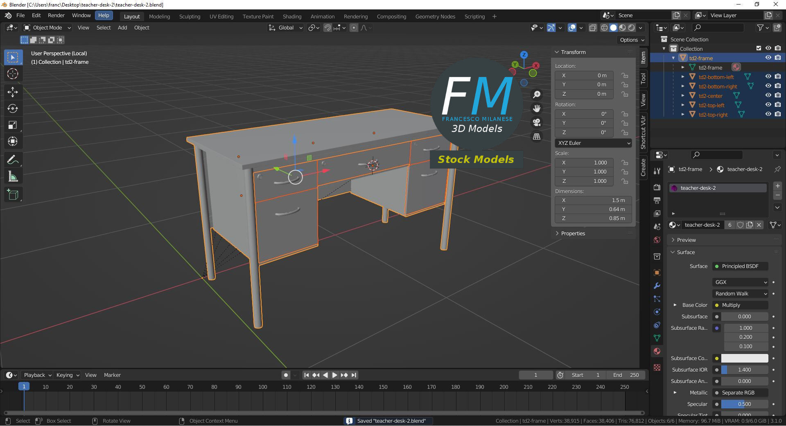The width and height of the screenshot is (786, 426).
Task: Jump to last frame
Action: [x=354, y=375]
